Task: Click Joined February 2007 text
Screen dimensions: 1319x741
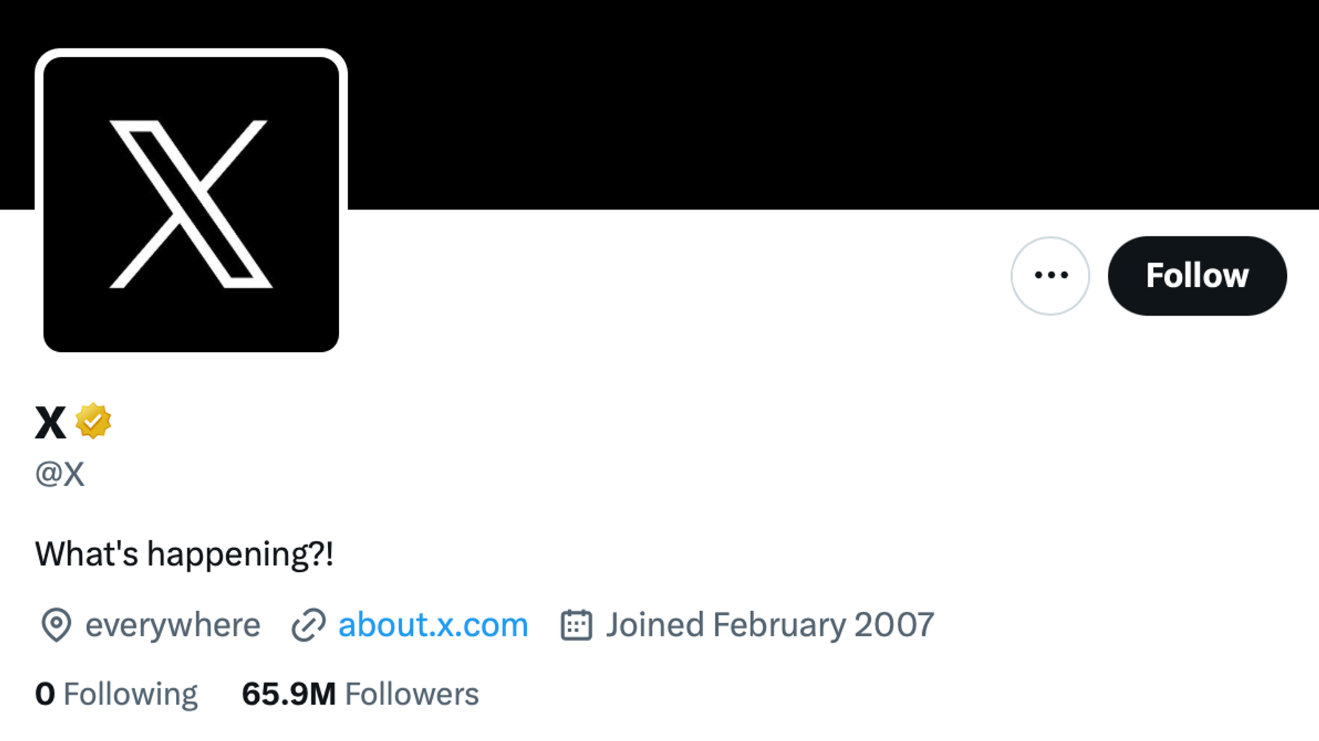Action: coord(770,625)
